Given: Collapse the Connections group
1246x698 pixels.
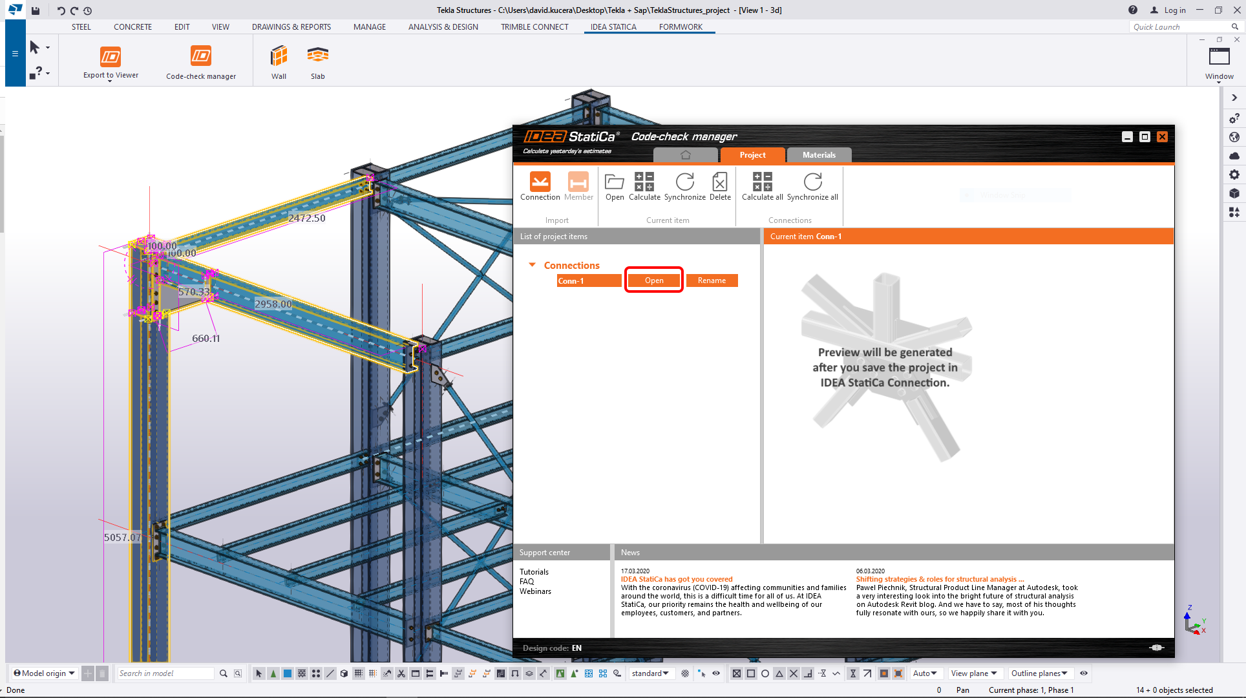Looking at the screenshot, I should [x=533, y=265].
